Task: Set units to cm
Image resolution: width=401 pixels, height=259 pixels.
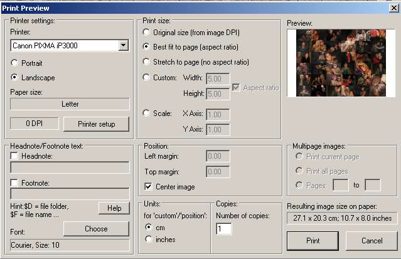Action: coord(149,226)
